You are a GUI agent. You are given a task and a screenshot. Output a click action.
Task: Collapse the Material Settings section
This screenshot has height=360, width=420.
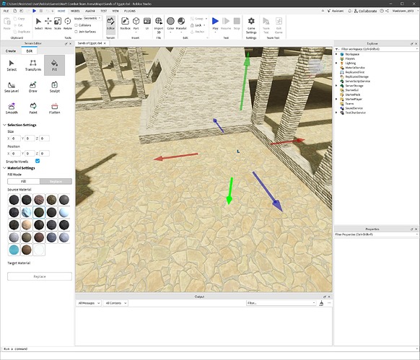(x=4, y=168)
